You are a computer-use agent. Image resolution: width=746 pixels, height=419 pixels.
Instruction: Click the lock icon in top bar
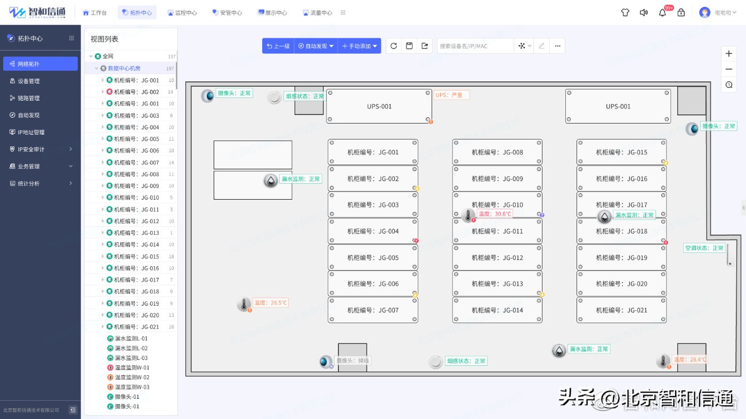(x=680, y=12)
